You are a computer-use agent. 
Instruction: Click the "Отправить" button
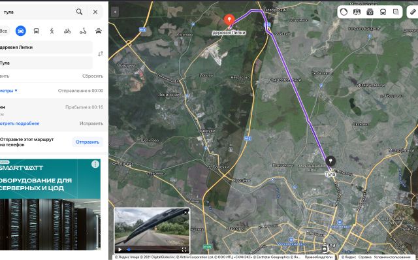[88, 142]
